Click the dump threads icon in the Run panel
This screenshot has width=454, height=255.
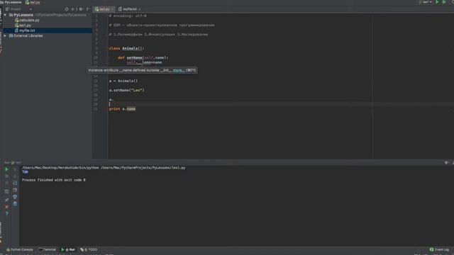tap(6, 191)
